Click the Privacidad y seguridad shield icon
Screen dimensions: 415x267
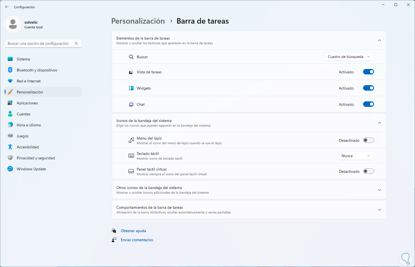pyautogui.click(x=10, y=158)
